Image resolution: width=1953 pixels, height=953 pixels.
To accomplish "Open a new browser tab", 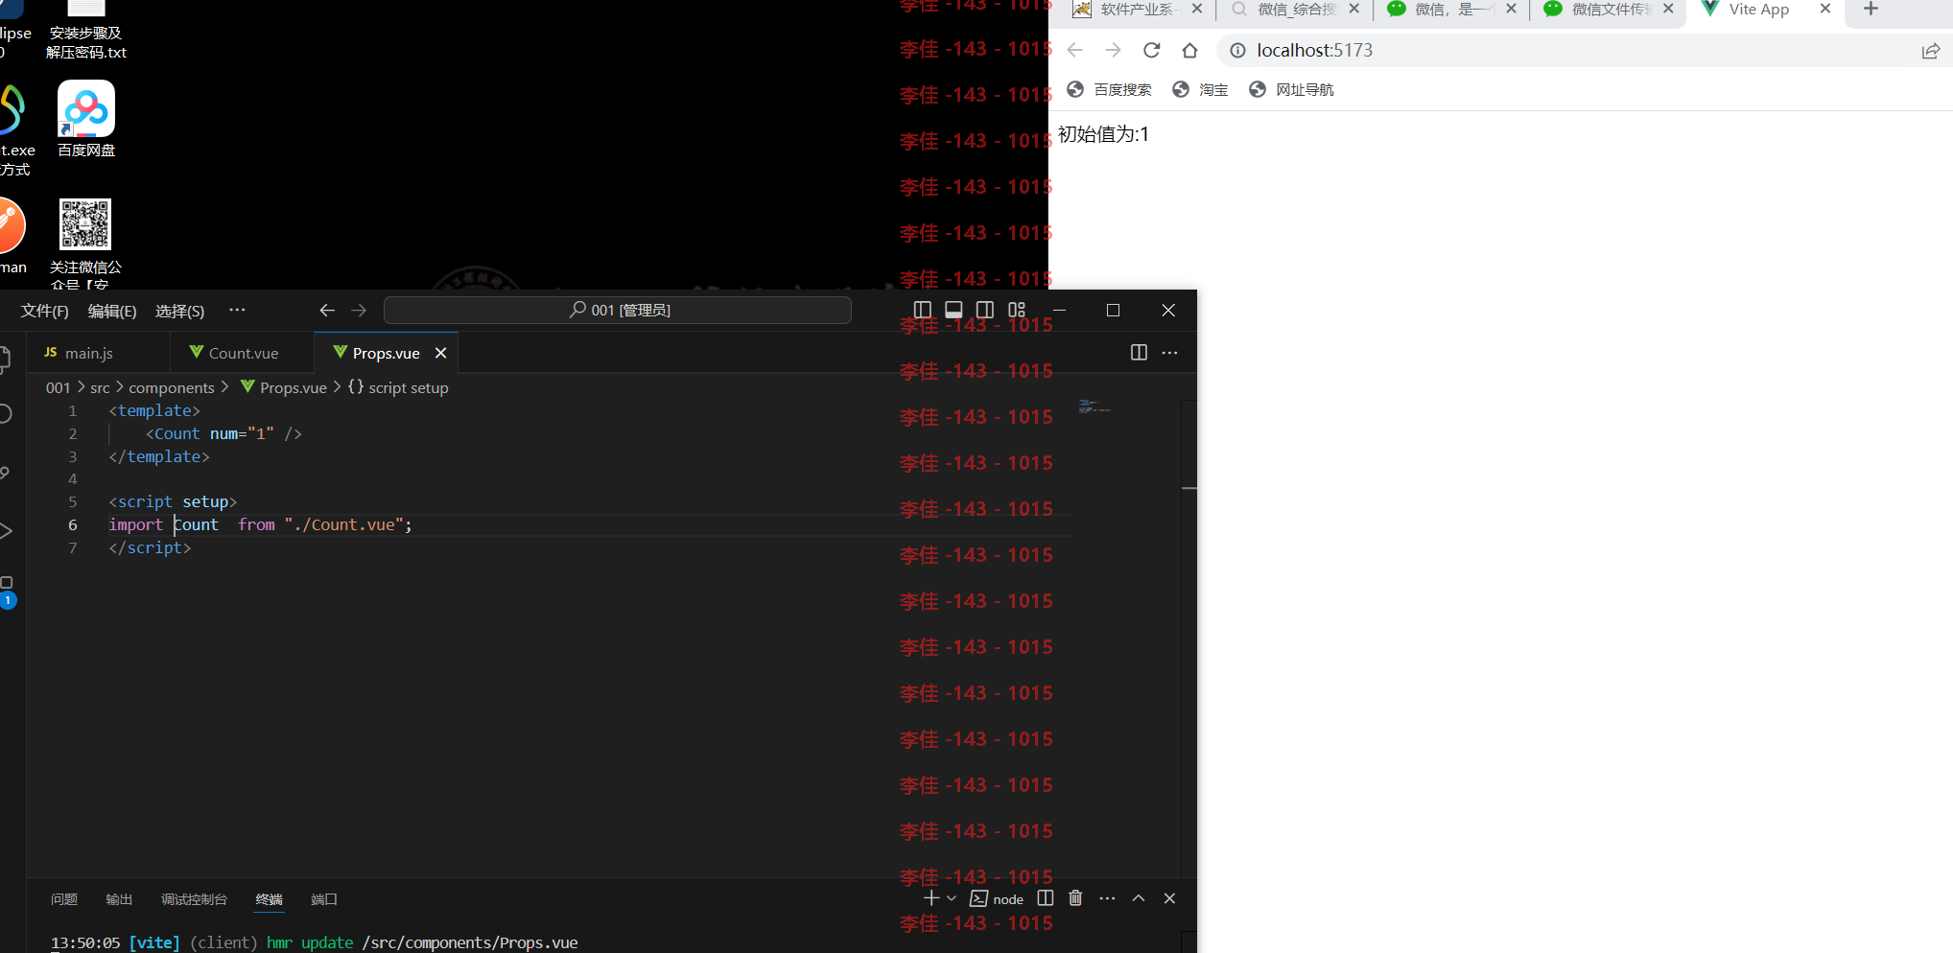I will click(x=1871, y=9).
